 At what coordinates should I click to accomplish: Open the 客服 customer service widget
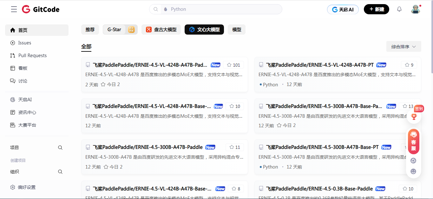click(x=414, y=142)
